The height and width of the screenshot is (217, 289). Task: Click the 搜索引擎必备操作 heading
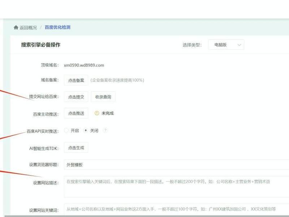[x=41, y=44]
